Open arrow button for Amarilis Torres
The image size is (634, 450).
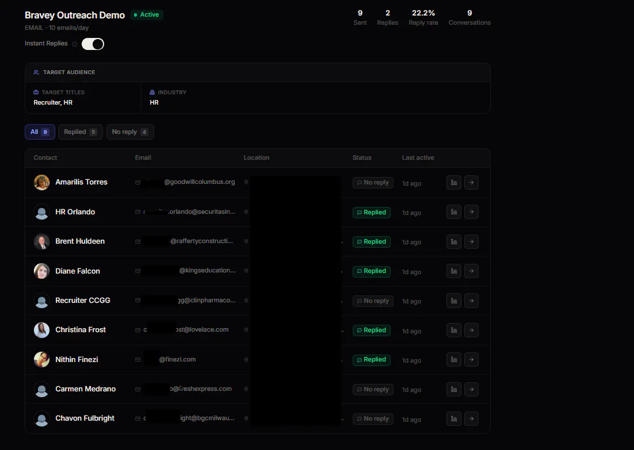click(471, 183)
